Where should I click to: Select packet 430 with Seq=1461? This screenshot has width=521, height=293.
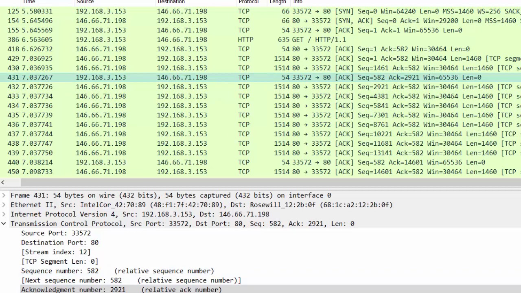tap(260, 68)
